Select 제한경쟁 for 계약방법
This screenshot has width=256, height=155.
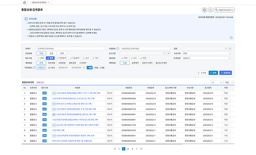(72, 63)
